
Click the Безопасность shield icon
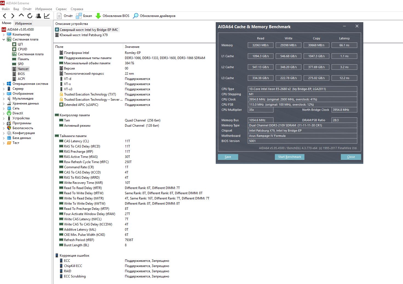coord(9,128)
